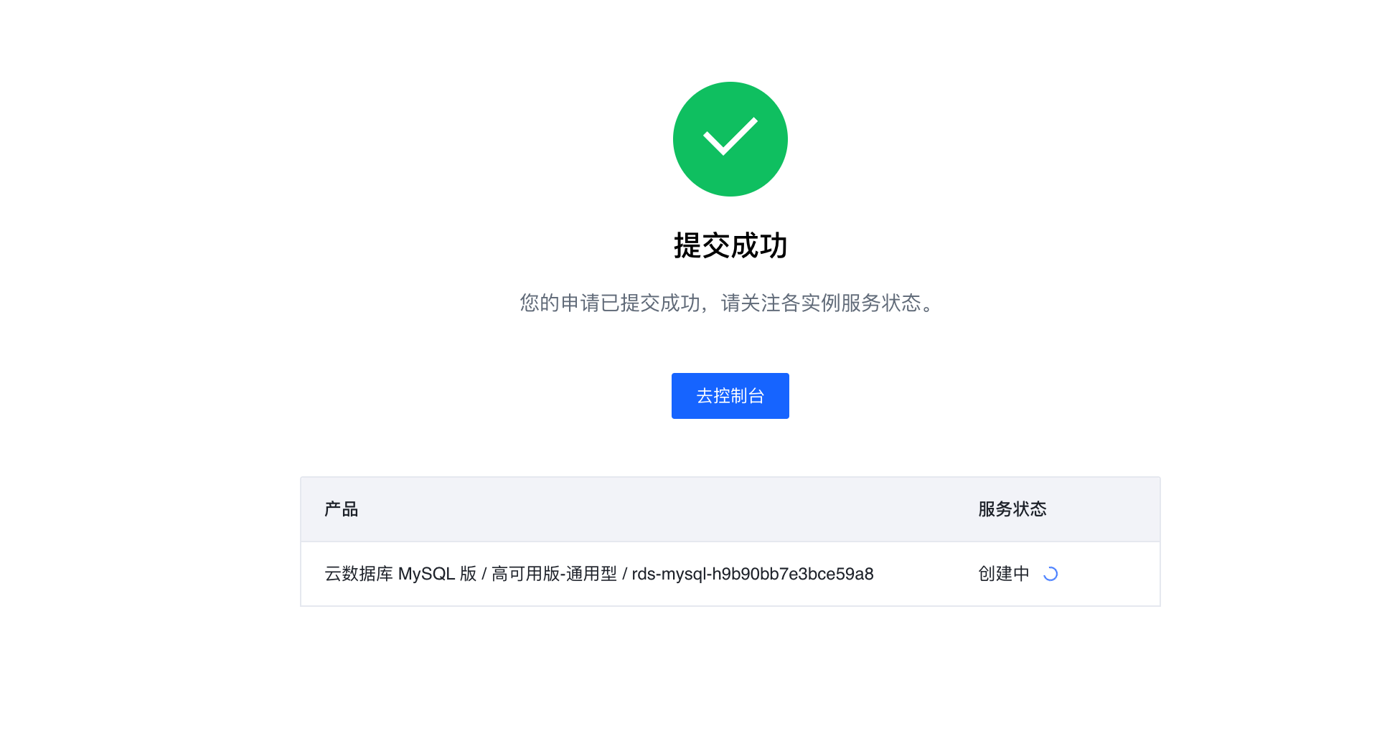Click the 提交 characters in the main heading

702,246
